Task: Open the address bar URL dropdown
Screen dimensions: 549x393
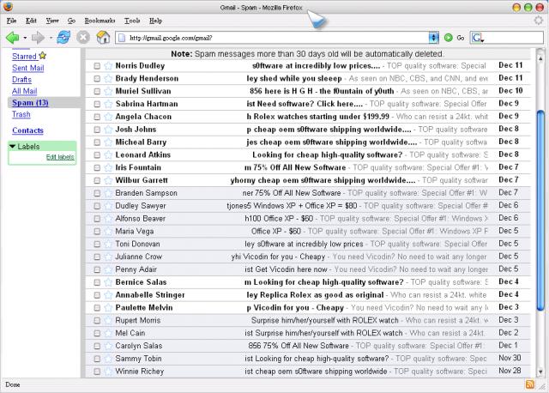Action: [x=433, y=38]
